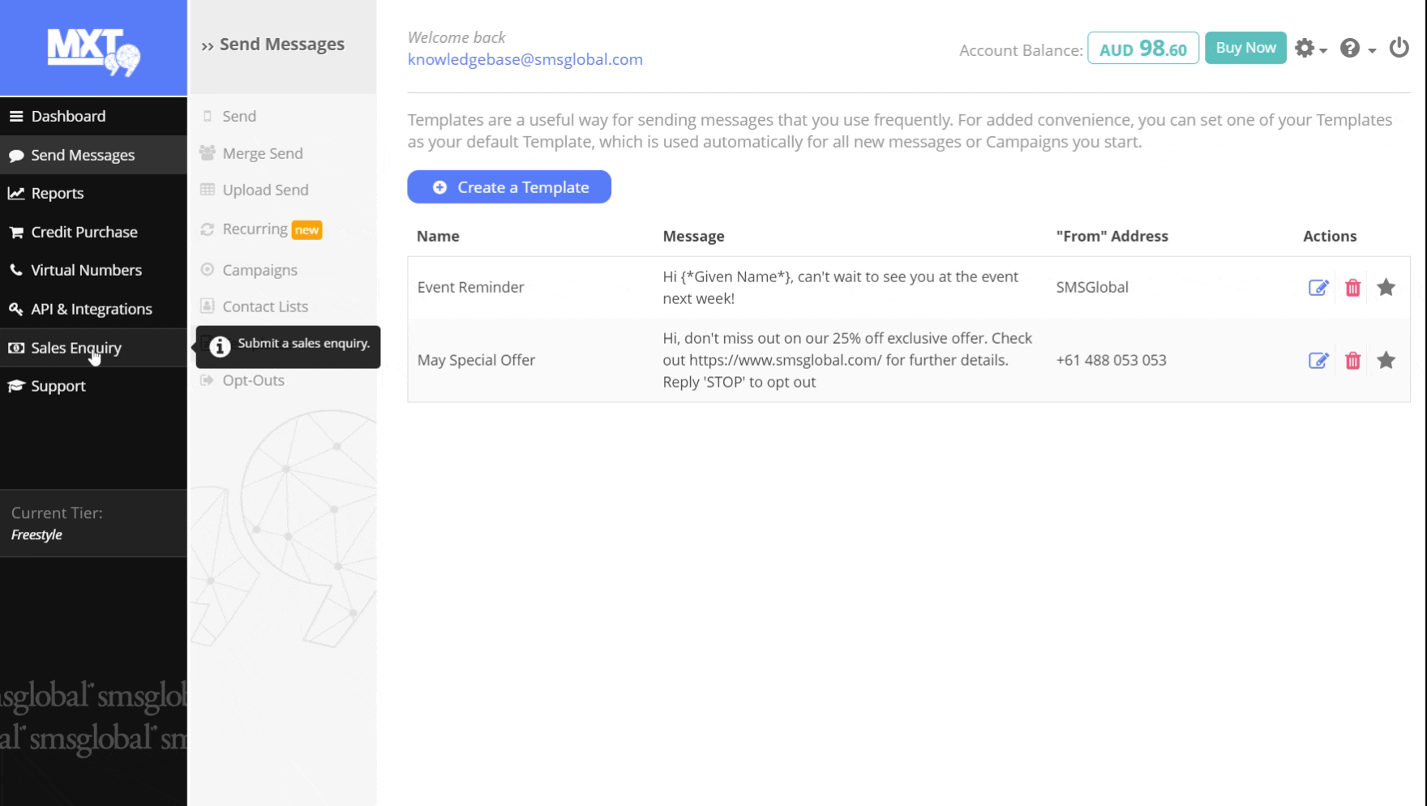
Task: Click the AUD 98.60 account balance
Action: click(1142, 49)
